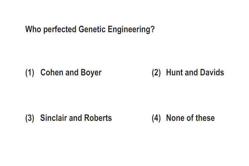Screen dimensions: 249x166
Task: Click the name Roberts in option three
Action: 98,118
